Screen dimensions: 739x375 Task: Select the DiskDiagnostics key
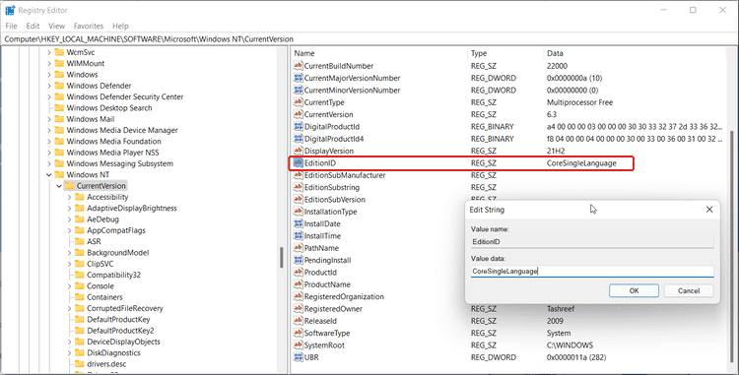[113, 353]
